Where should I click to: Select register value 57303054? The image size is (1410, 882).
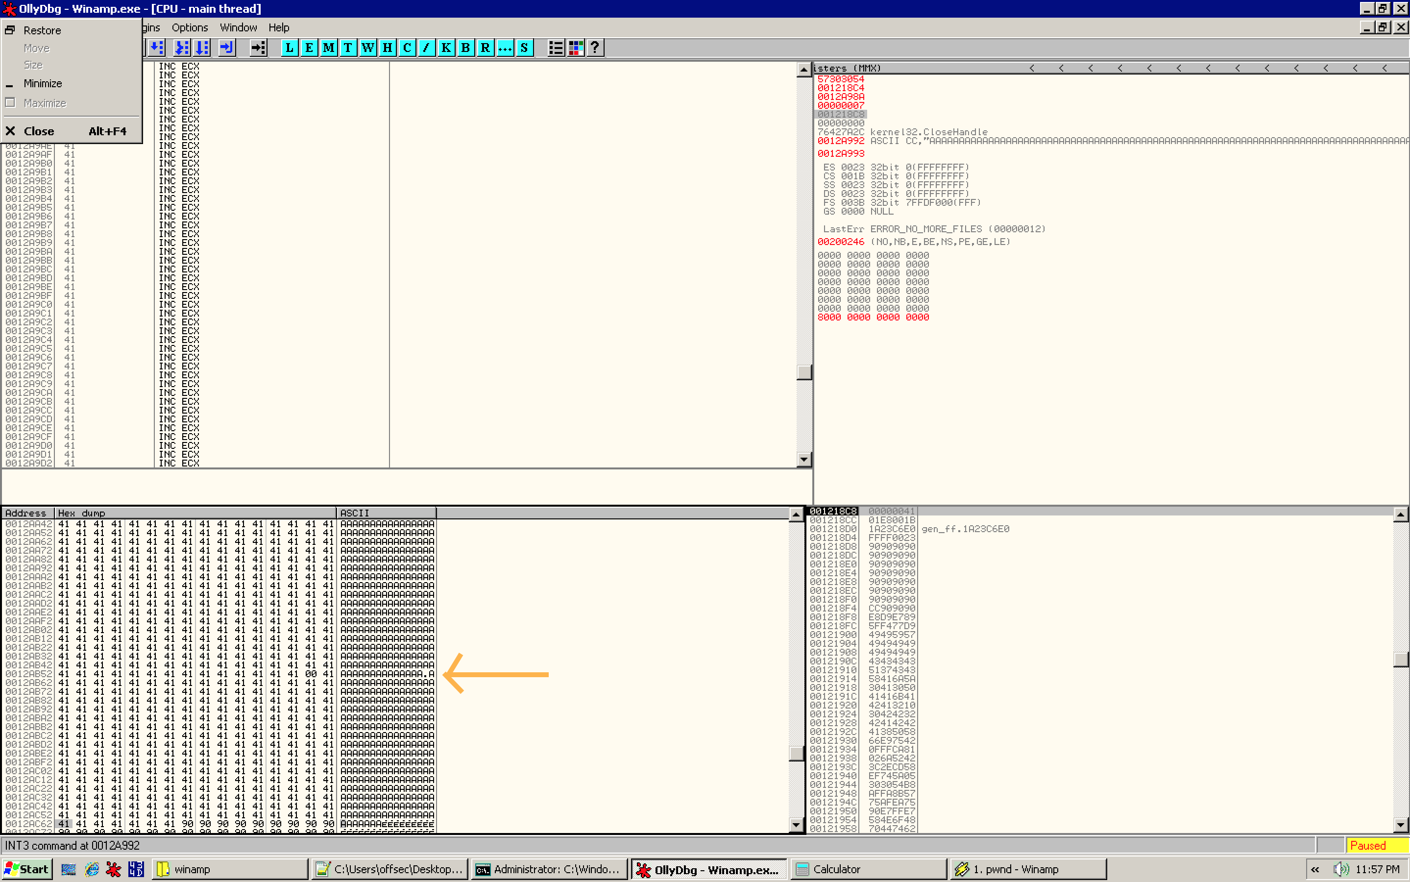point(840,79)
